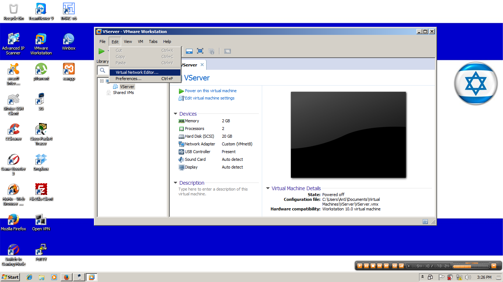
Task: Select VServer in the library tree
Action: pos(127,87)
